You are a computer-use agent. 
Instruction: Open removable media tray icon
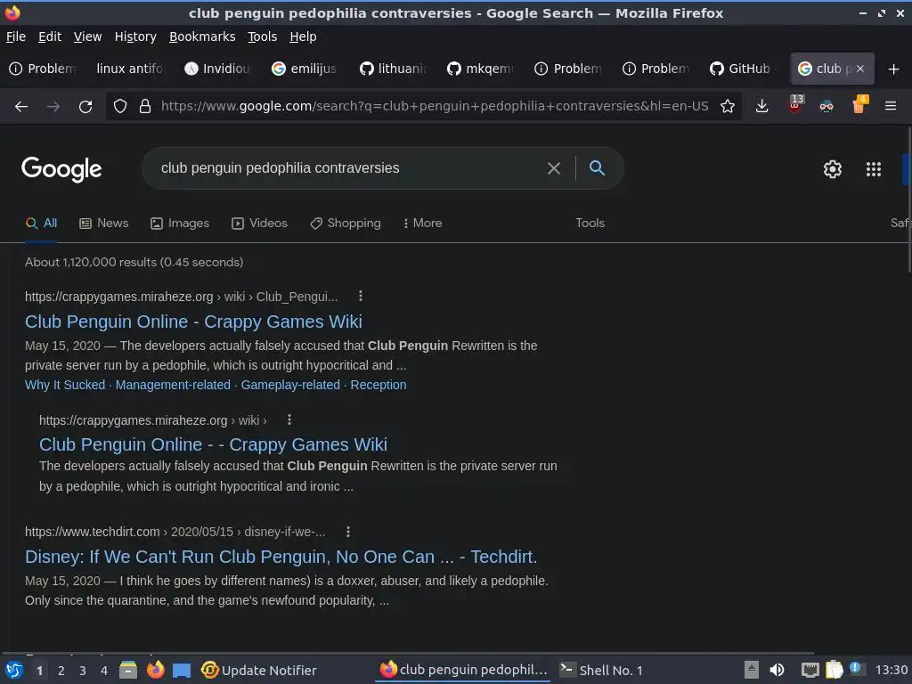tap(752, 670)
